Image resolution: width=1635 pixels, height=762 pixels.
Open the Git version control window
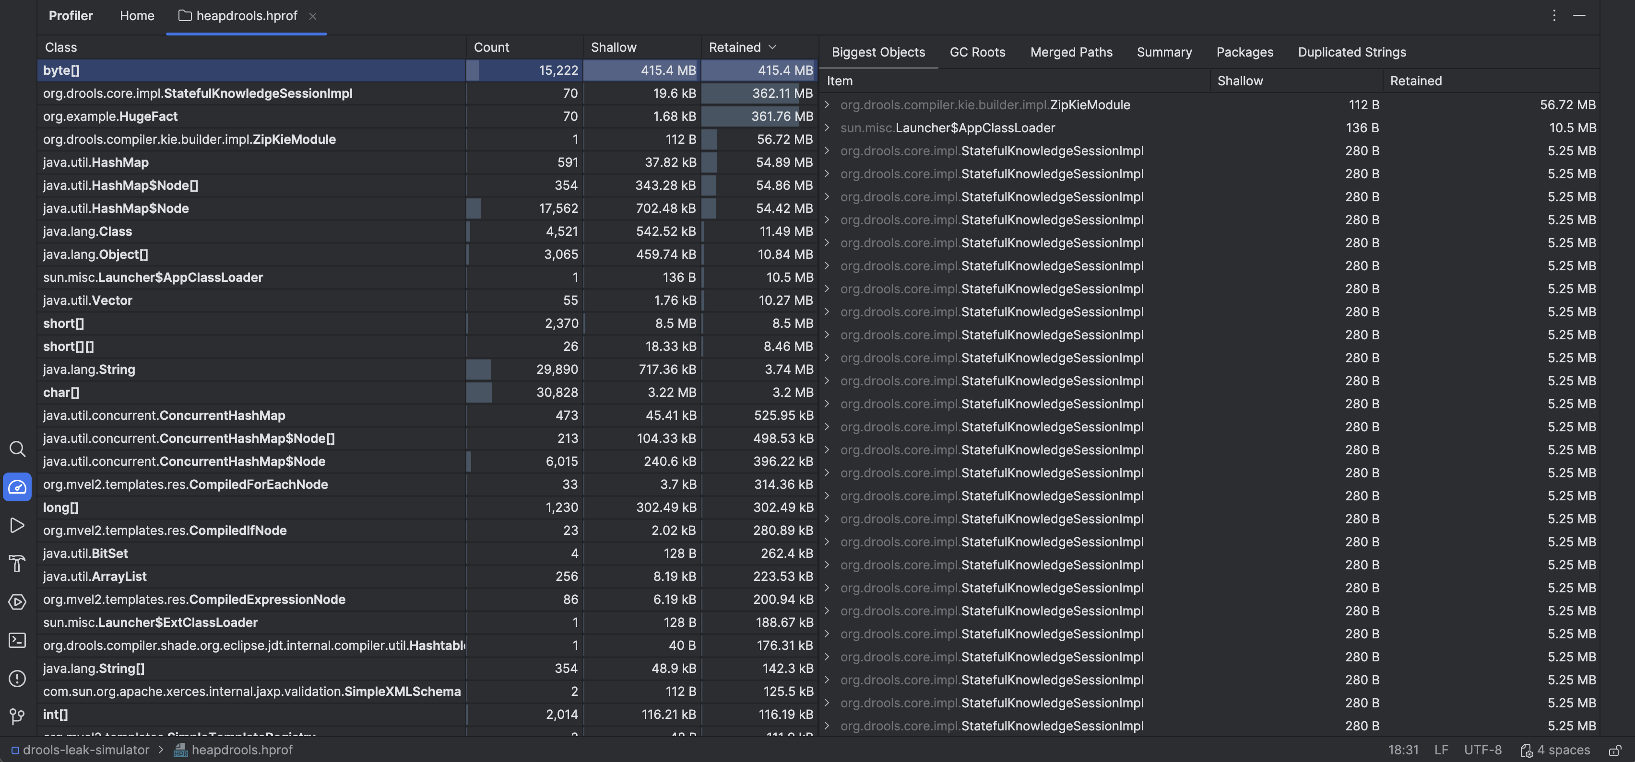tap(17, 716)
